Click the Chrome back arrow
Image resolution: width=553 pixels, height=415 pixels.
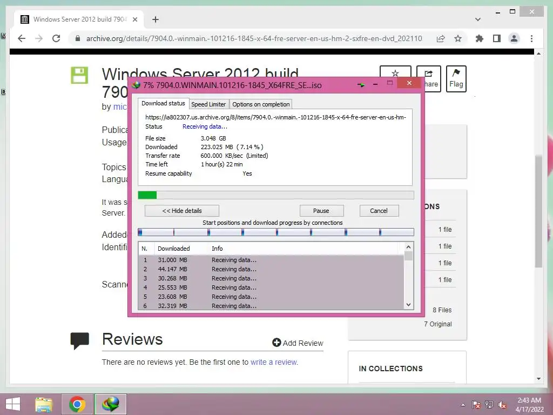point(22,38)
